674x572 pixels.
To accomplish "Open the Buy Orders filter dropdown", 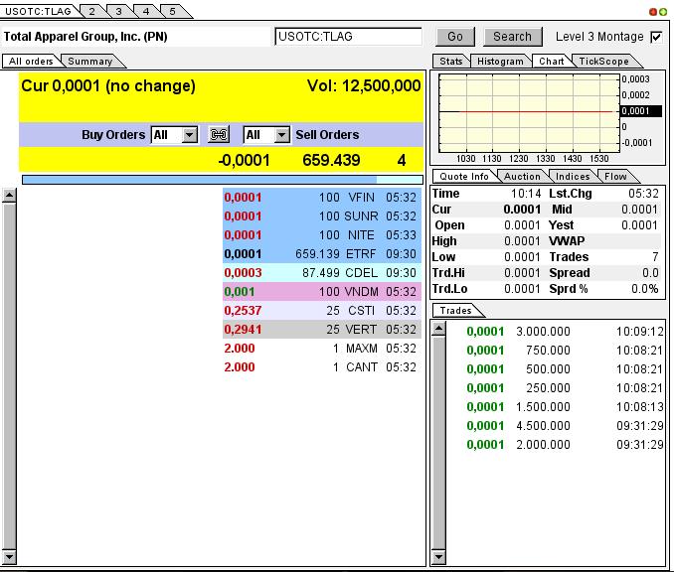I will [189, 135].
